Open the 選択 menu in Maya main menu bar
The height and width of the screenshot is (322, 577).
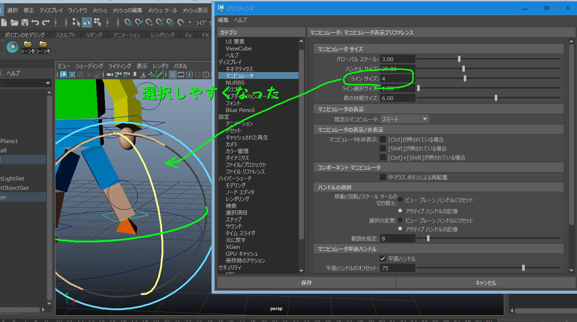tap(13, 10)
